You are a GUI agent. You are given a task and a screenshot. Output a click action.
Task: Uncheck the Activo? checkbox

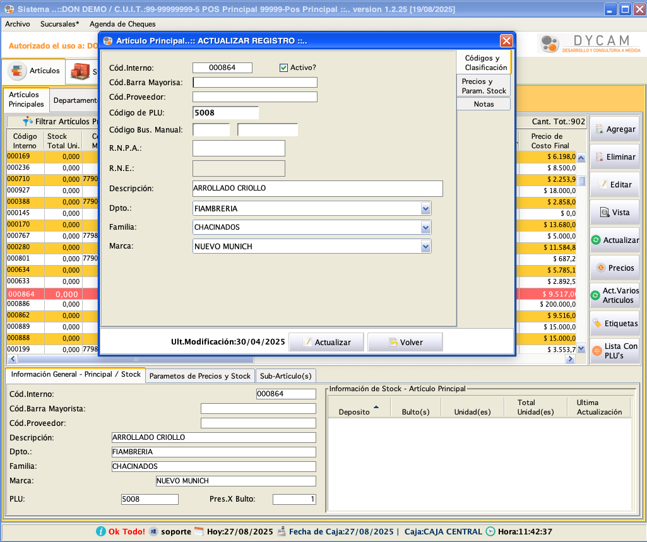(284, 68)
